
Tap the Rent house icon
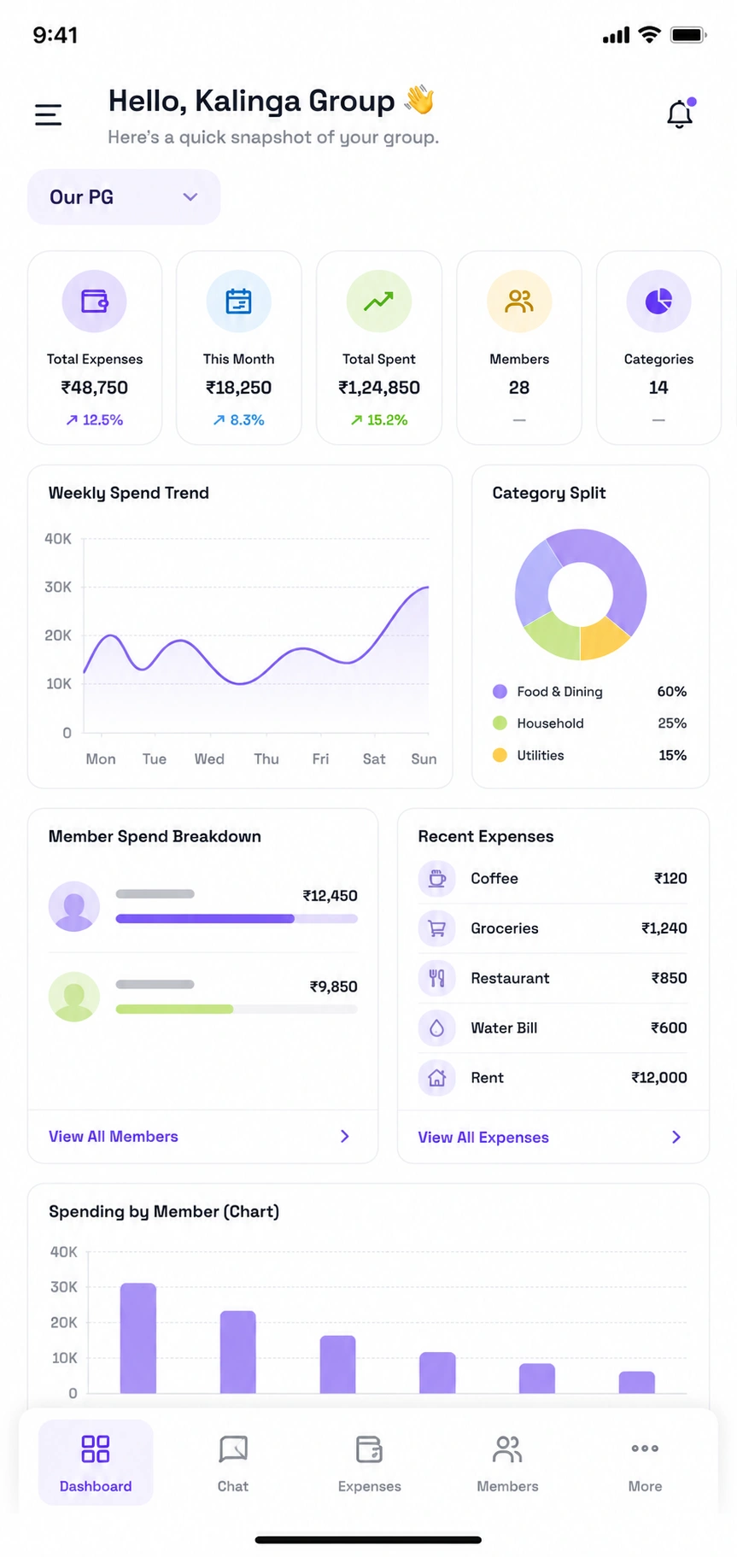(x=436, y=1078)
